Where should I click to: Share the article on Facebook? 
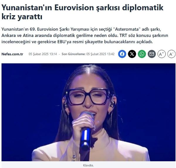[122, 54]
